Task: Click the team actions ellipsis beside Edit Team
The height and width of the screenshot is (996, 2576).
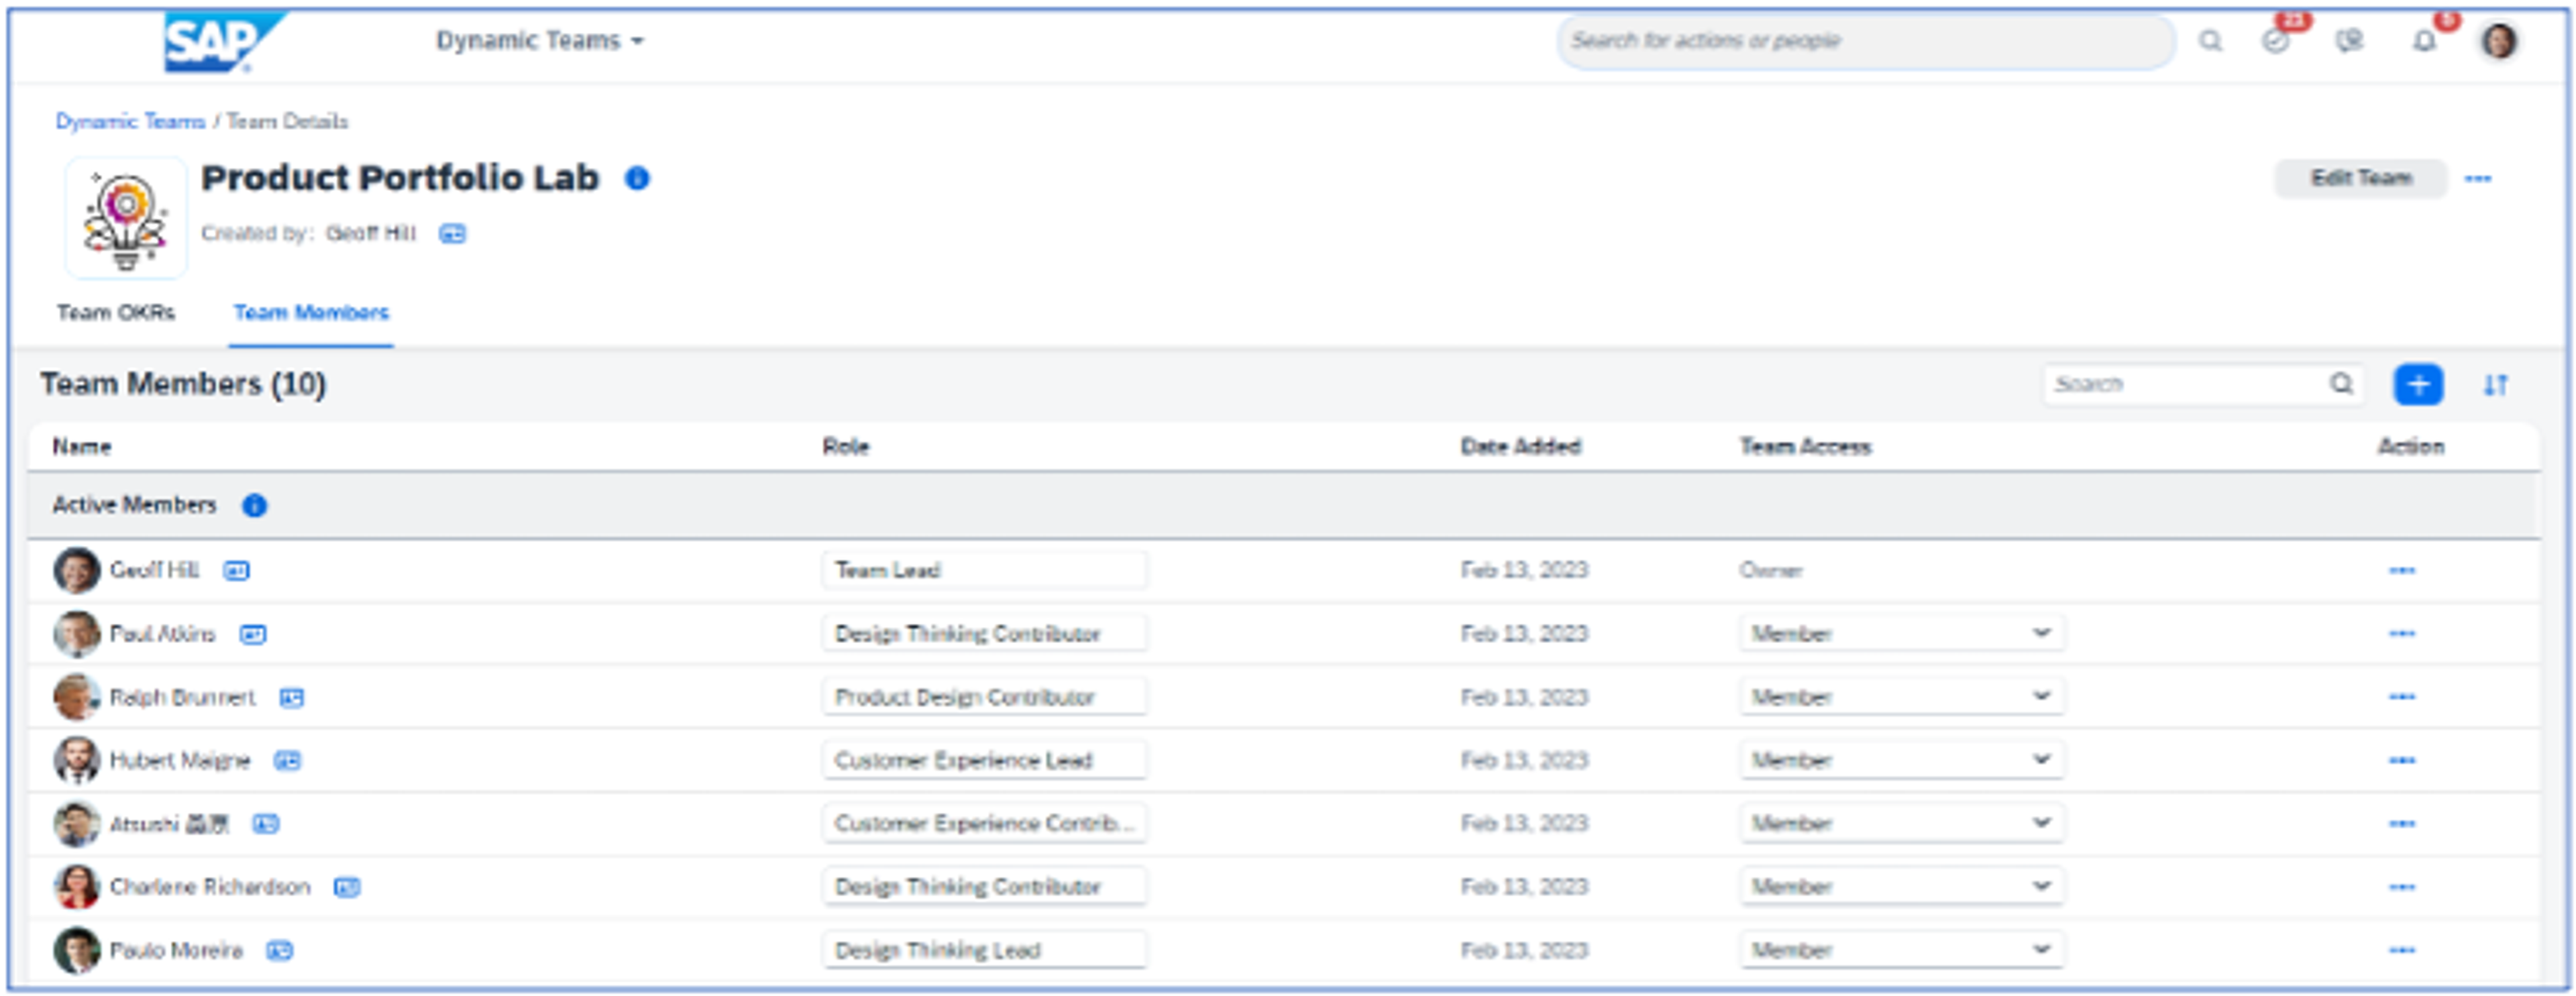Action: (x=2478, y=179)
